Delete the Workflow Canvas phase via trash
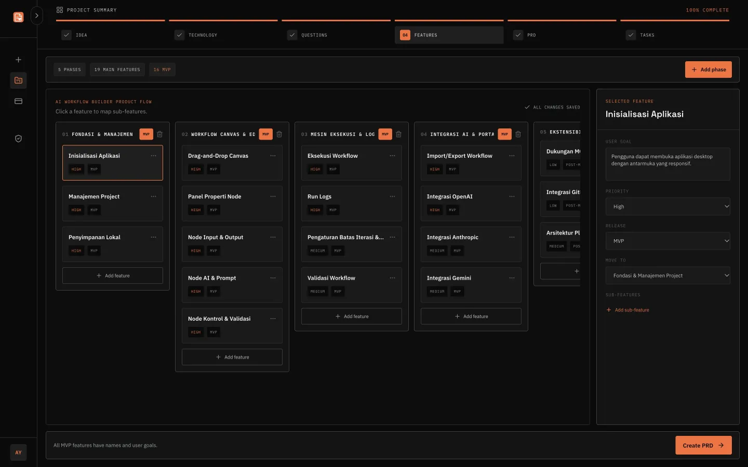Screen dimensions: 748x467 click(x=279, y=134)
